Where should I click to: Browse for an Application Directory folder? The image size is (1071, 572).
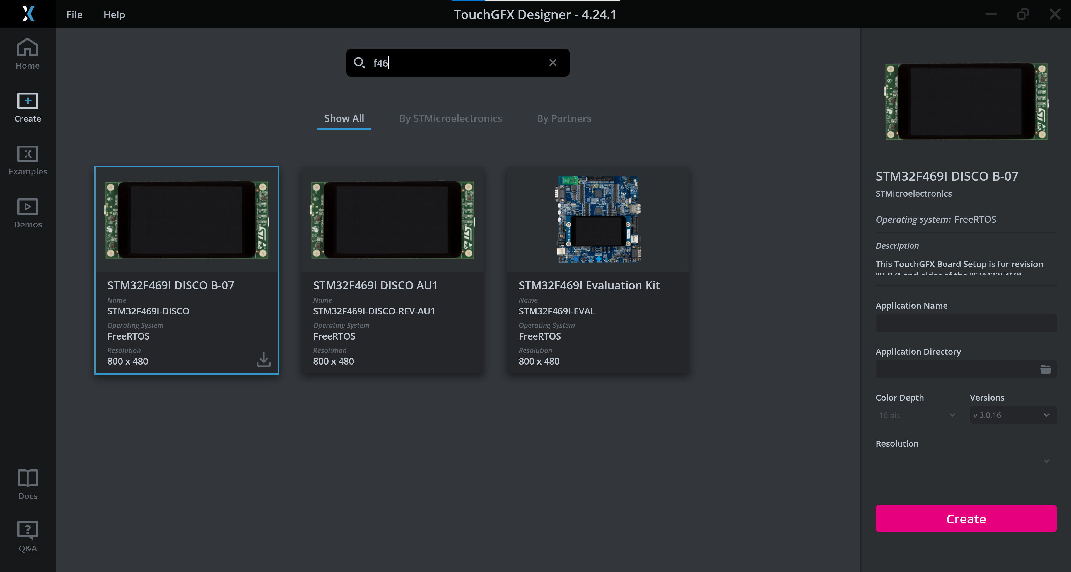tap(1046, 369)
